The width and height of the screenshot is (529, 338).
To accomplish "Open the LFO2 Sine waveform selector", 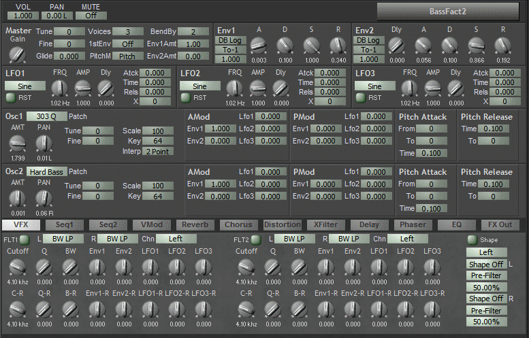I will 199,86.
